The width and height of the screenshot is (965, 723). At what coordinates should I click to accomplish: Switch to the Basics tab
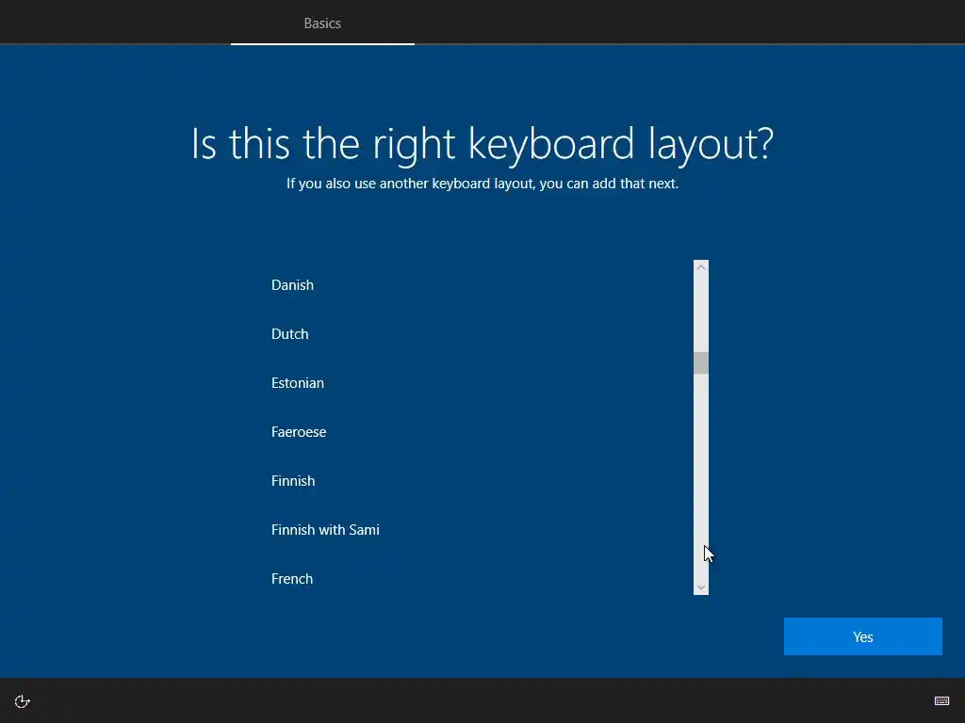[322, 24]
